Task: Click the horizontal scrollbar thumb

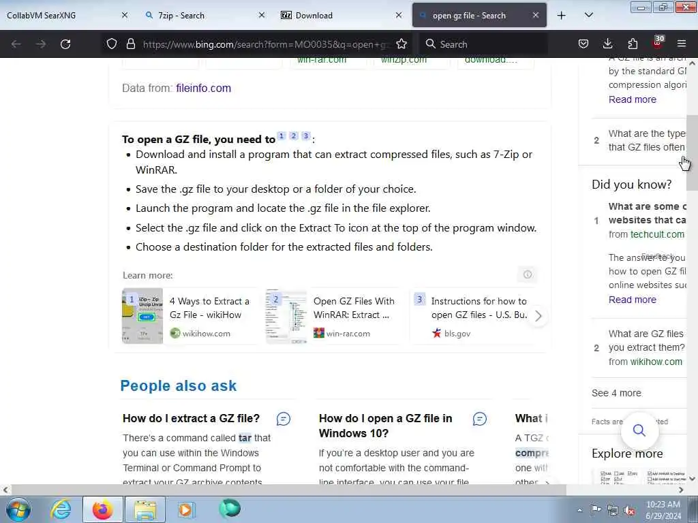Action: (288, 490)
